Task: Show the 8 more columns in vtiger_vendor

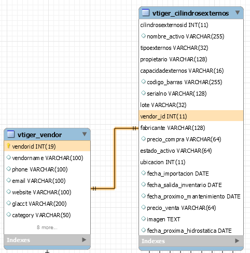Action: point(47,228)
